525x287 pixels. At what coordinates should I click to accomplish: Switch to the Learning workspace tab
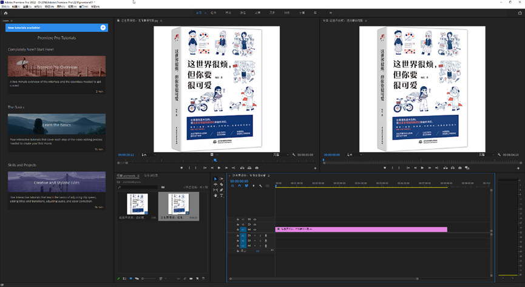[198, 13]
